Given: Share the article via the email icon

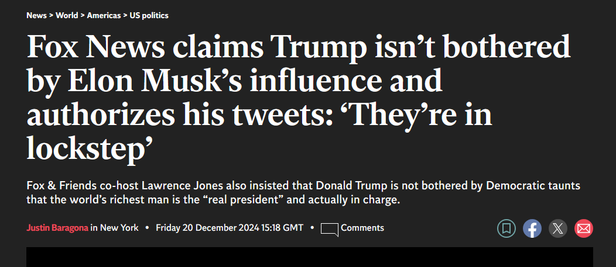Looking at the screenshot, I should (x=584, y=228).
